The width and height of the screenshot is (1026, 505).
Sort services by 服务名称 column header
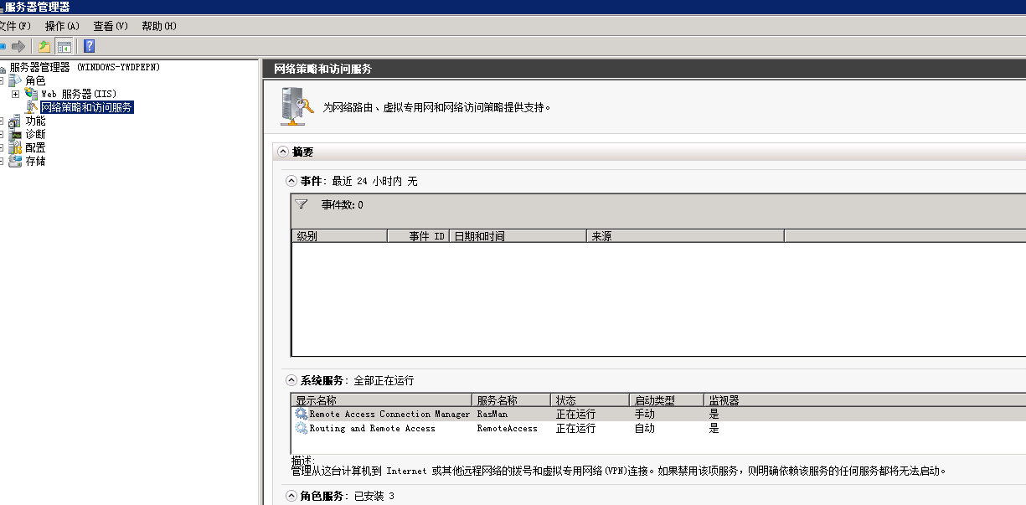tap(512, 400)
